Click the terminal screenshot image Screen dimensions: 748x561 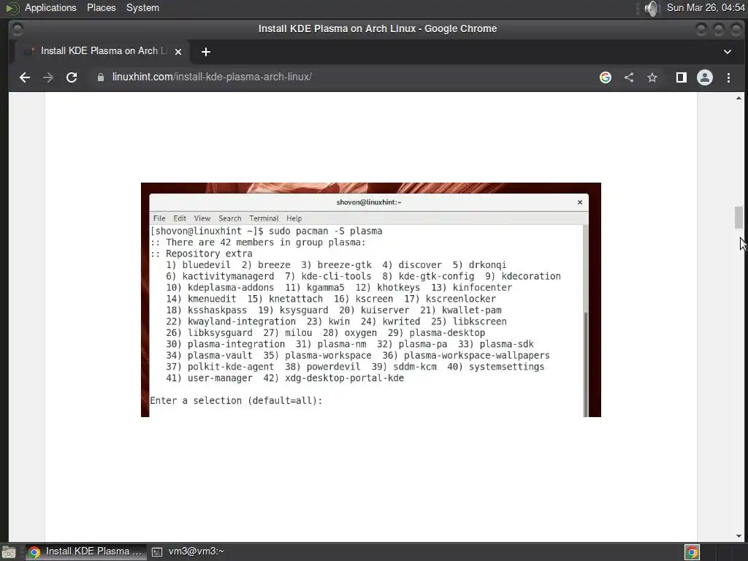370,299
